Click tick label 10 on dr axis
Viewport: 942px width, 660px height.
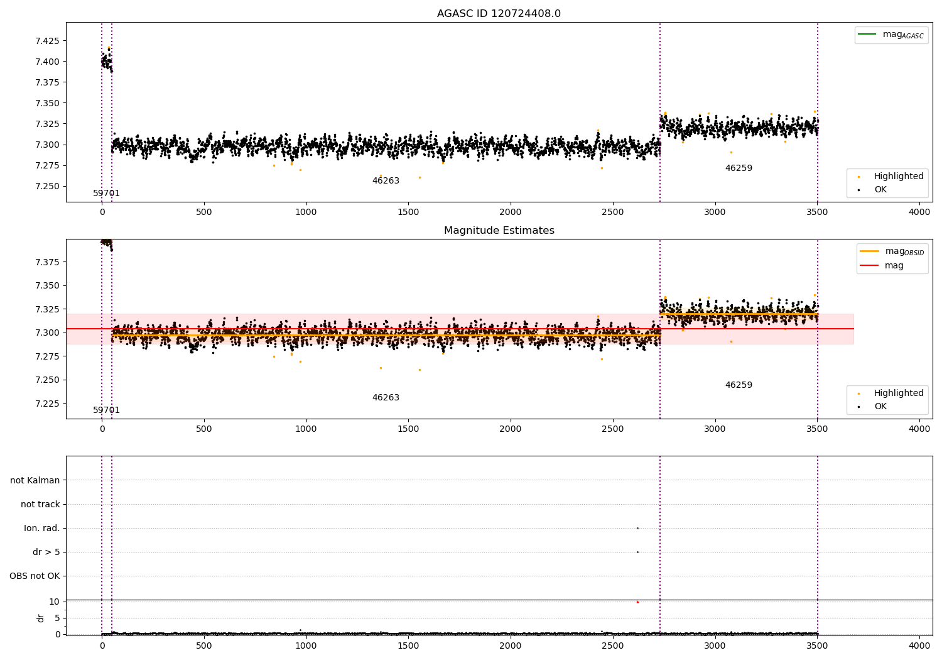click(x=55, y=602)
